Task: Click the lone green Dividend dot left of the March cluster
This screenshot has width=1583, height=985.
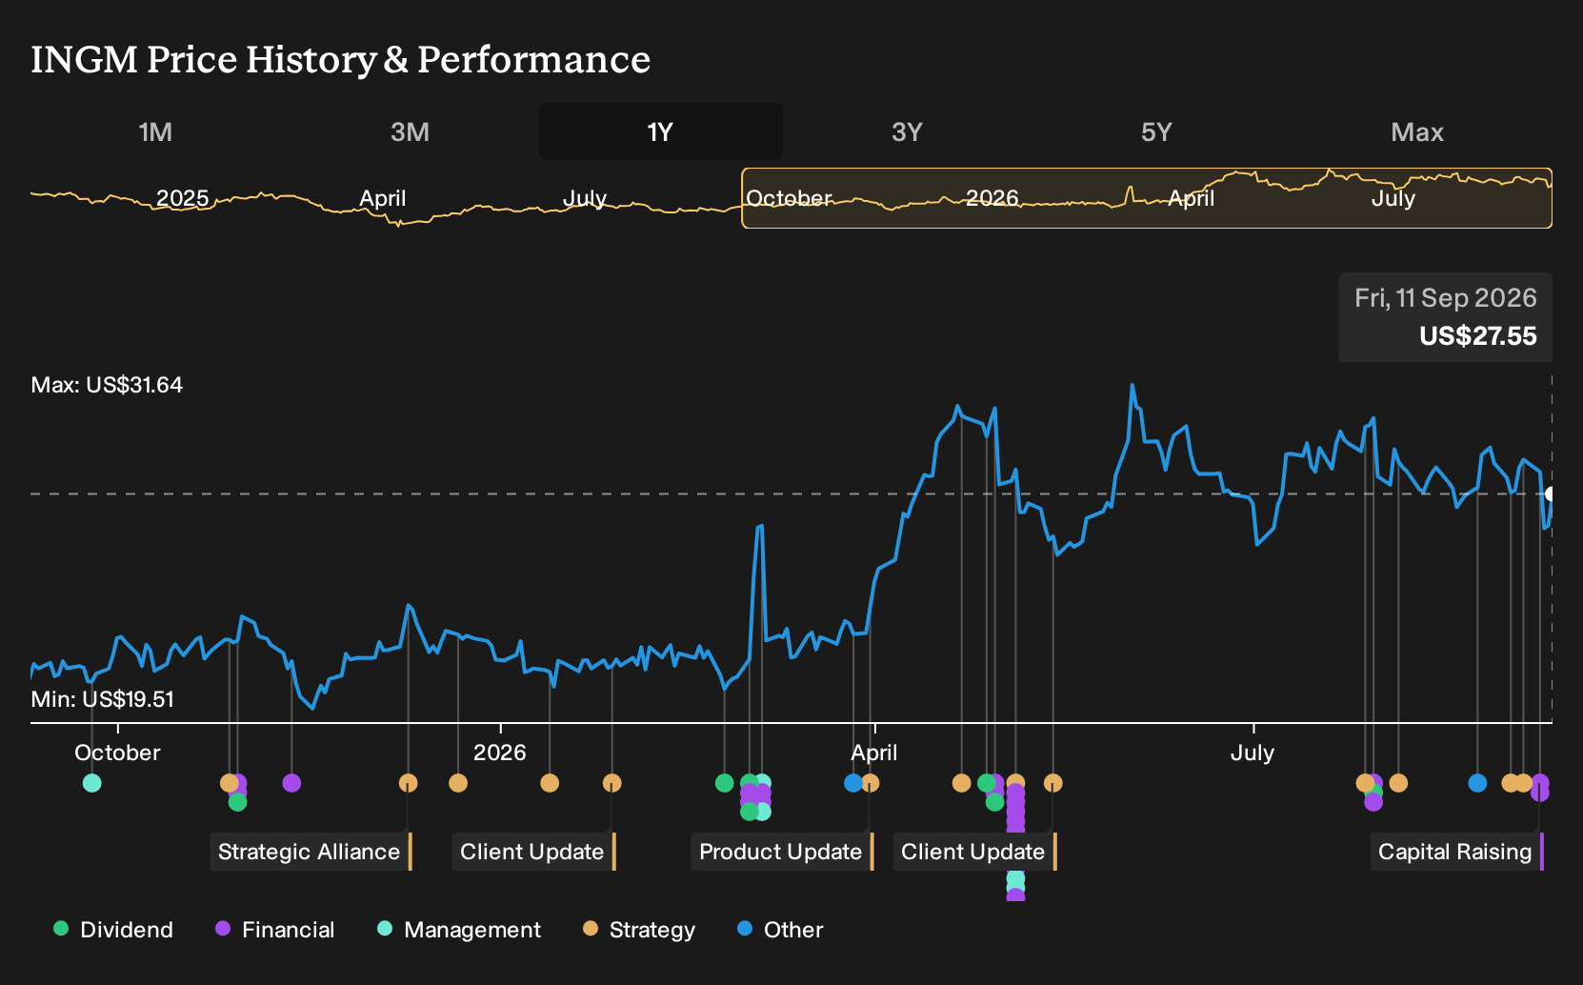Action: pos(724,783)
